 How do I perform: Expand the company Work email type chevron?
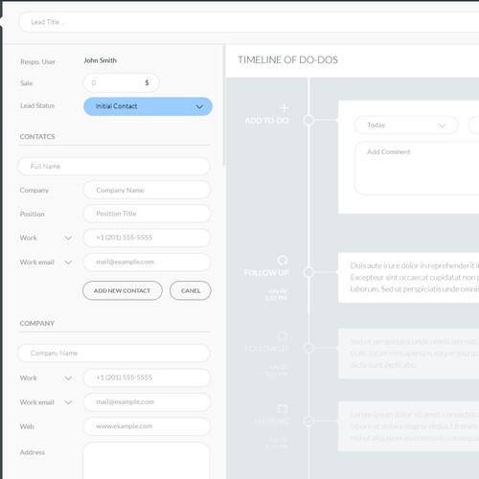point(68,402)
